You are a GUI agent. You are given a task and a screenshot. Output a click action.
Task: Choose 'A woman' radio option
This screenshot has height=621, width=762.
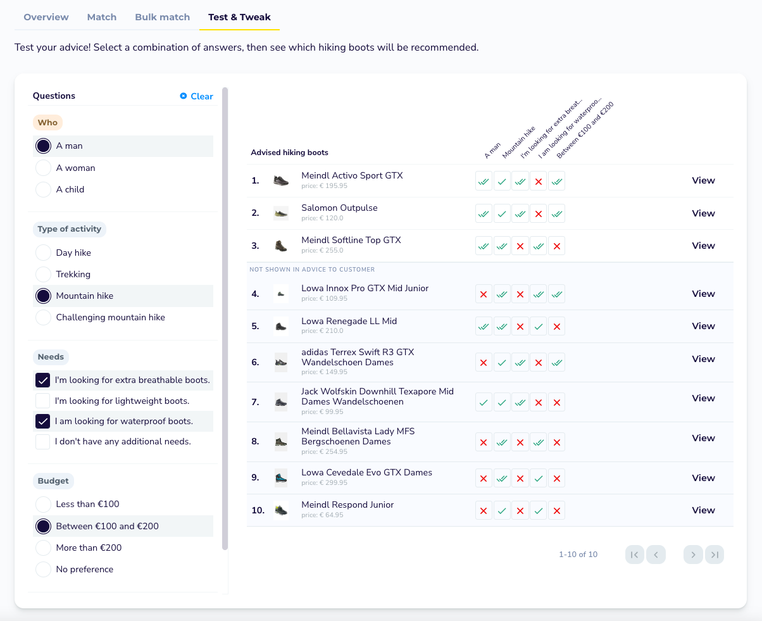123,168
